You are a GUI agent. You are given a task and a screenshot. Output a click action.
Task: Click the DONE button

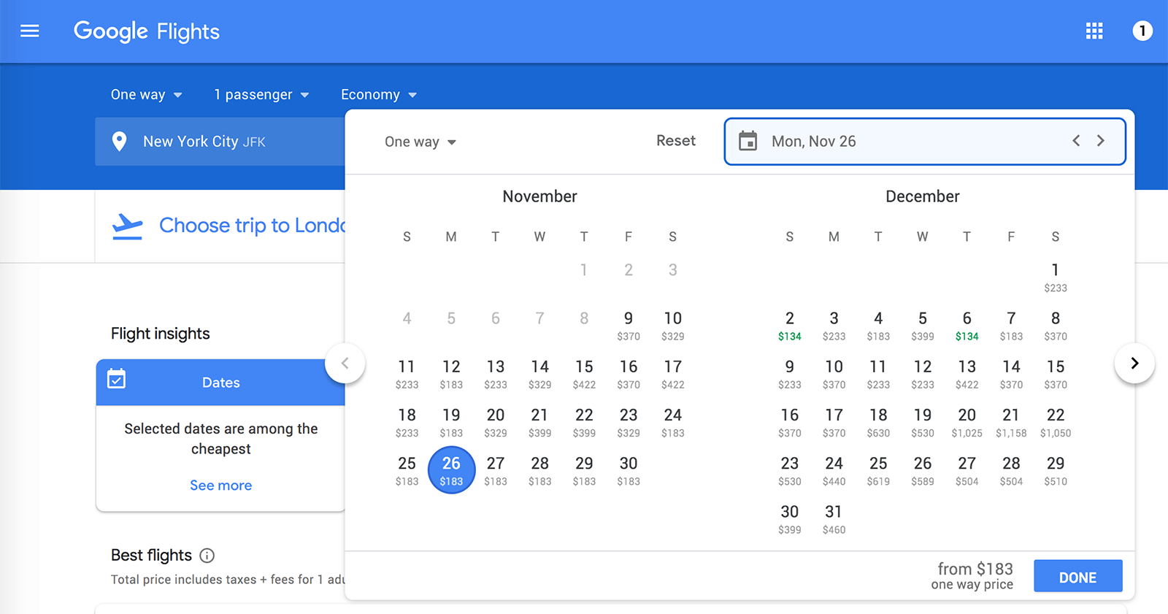pyautogui.click(x=1078, y=577)
